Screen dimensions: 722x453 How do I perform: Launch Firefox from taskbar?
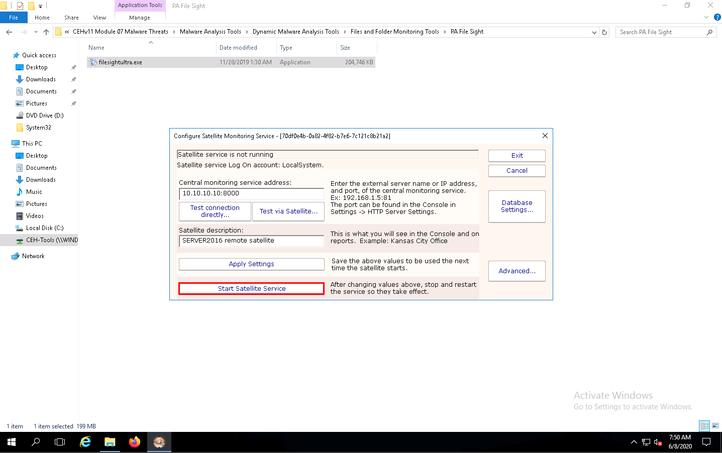coord(135,442)
